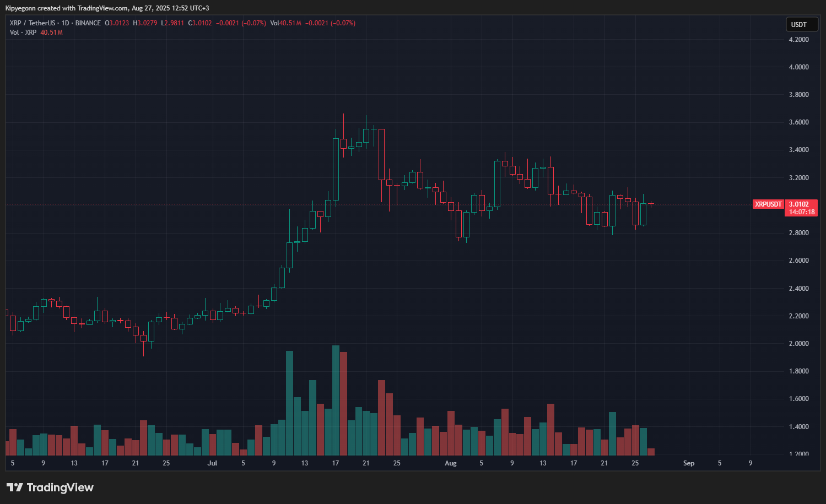Click the Sep label on time axis

click(x=689, y=463)
